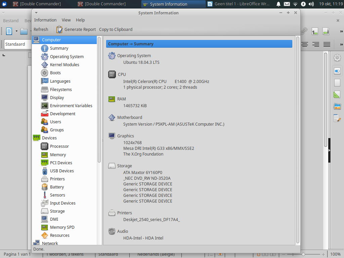The height and width of the screenshot is (258, 344).
Task: Open the View menu
Action: click(x=66, y=20)
